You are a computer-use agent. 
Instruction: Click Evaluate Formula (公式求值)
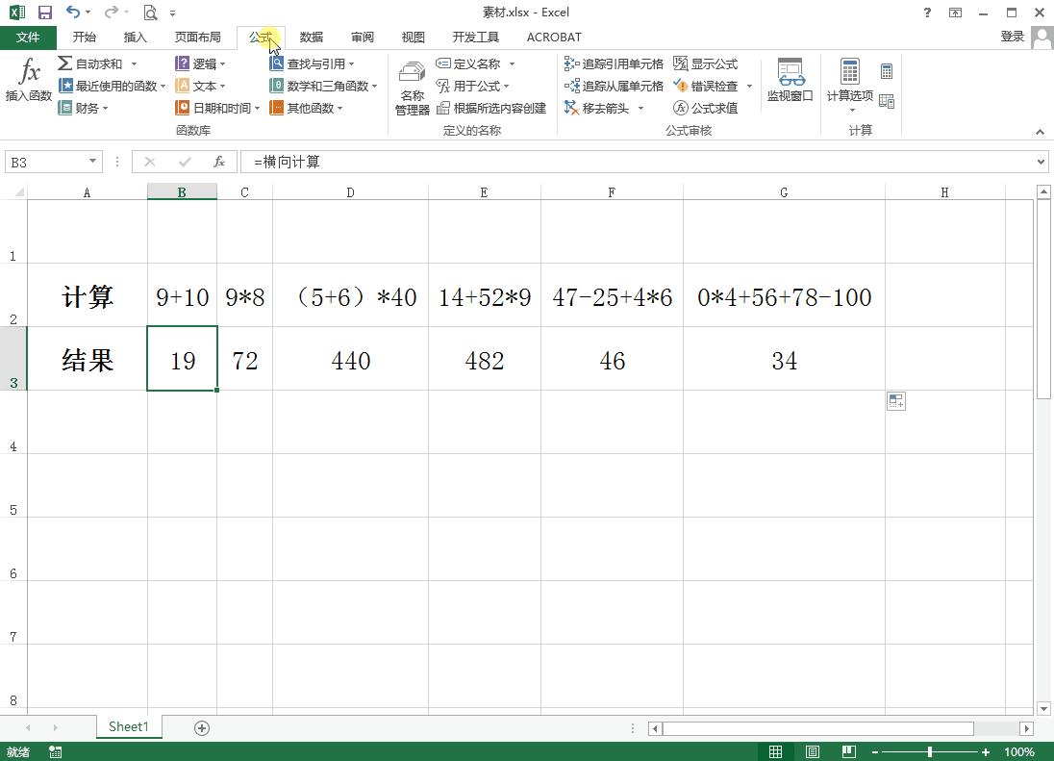(706, 108)
